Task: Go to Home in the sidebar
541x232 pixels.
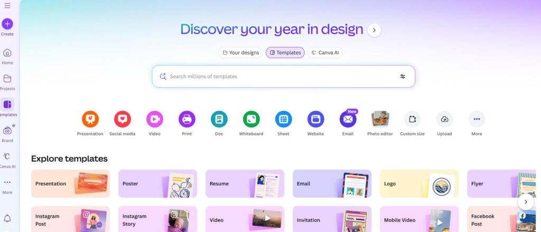Action: pyautogui.click(x=7, y=56)
